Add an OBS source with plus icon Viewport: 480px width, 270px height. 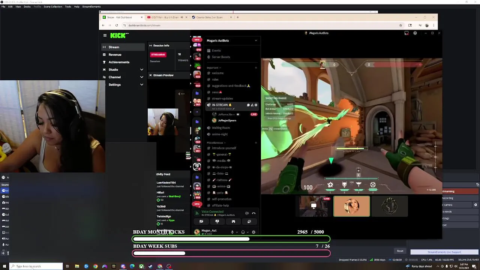click(3, 253)
